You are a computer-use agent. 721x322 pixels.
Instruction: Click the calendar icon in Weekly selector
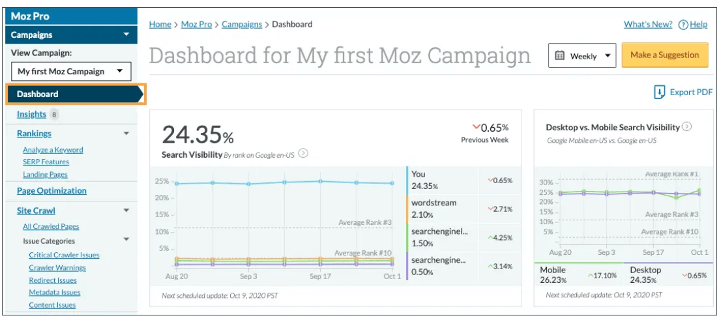click(x=559, y=55)
